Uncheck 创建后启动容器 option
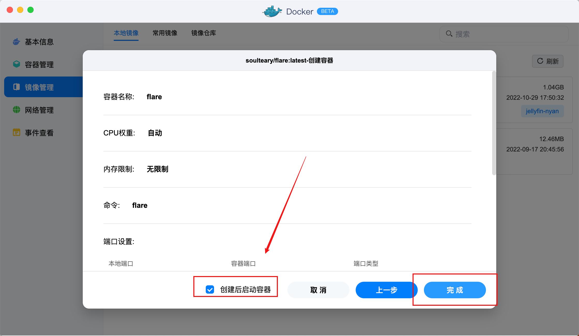579x336 pixels. [x=210, y=290]
